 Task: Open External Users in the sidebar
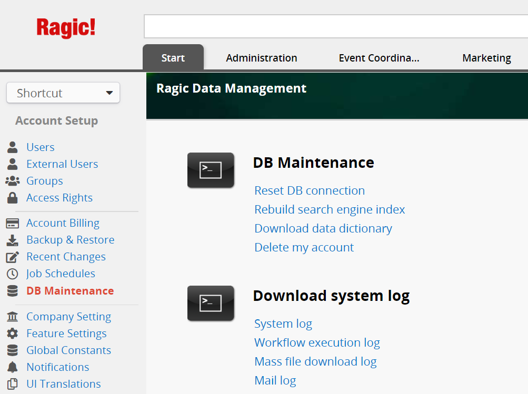click(62, 164)
